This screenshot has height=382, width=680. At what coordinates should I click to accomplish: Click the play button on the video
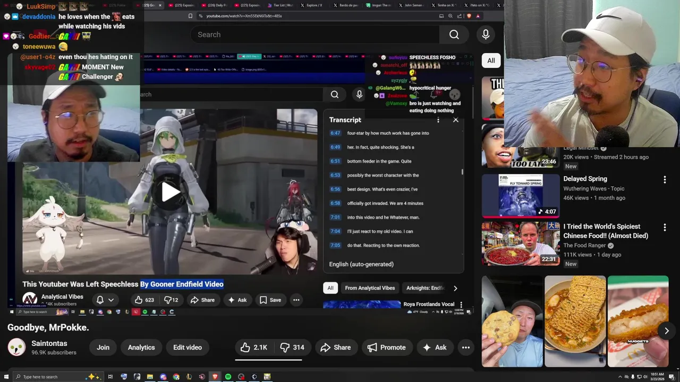point(170,192)
